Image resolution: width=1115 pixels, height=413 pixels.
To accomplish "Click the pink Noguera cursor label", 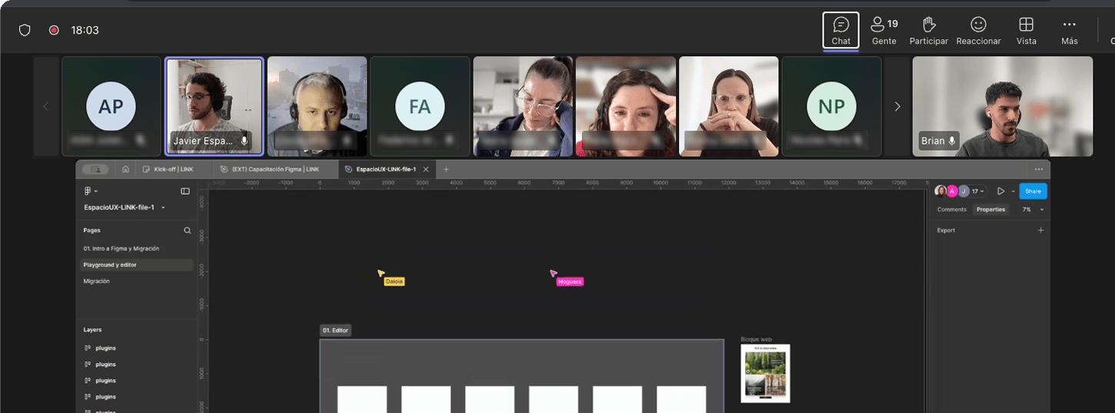I will tap(570, 281).
